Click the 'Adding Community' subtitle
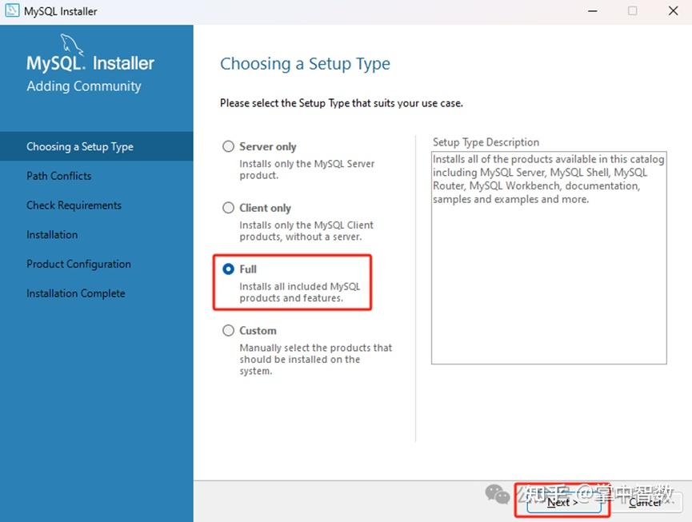Image resolution: width=692 pixels, height=522 pixels. (x=84, y=86)
